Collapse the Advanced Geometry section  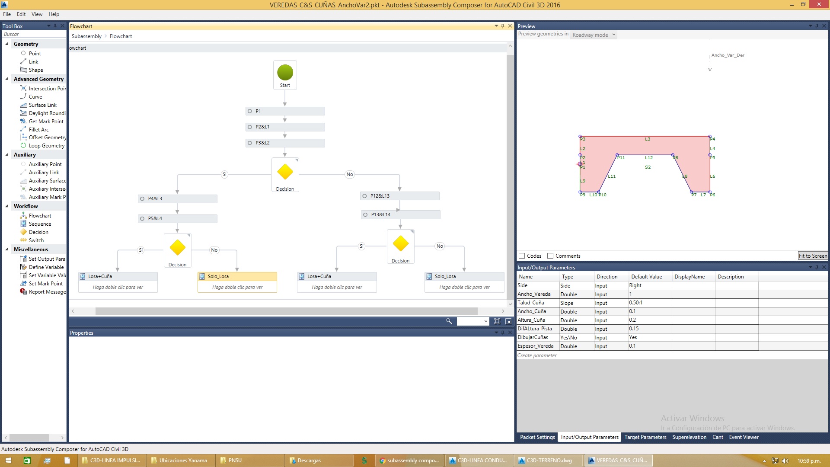[x=6, y=79]
